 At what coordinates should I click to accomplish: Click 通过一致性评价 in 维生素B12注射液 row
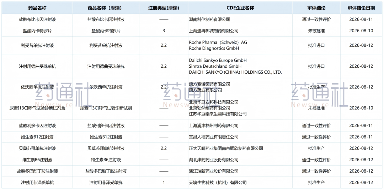[316, 137]
